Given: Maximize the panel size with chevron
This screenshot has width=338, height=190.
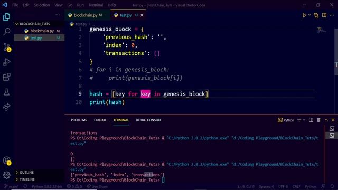Looking at the screenshot, I should coord(326,120).
